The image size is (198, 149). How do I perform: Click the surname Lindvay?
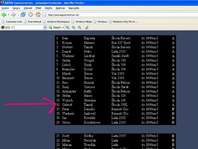point(90,56)
